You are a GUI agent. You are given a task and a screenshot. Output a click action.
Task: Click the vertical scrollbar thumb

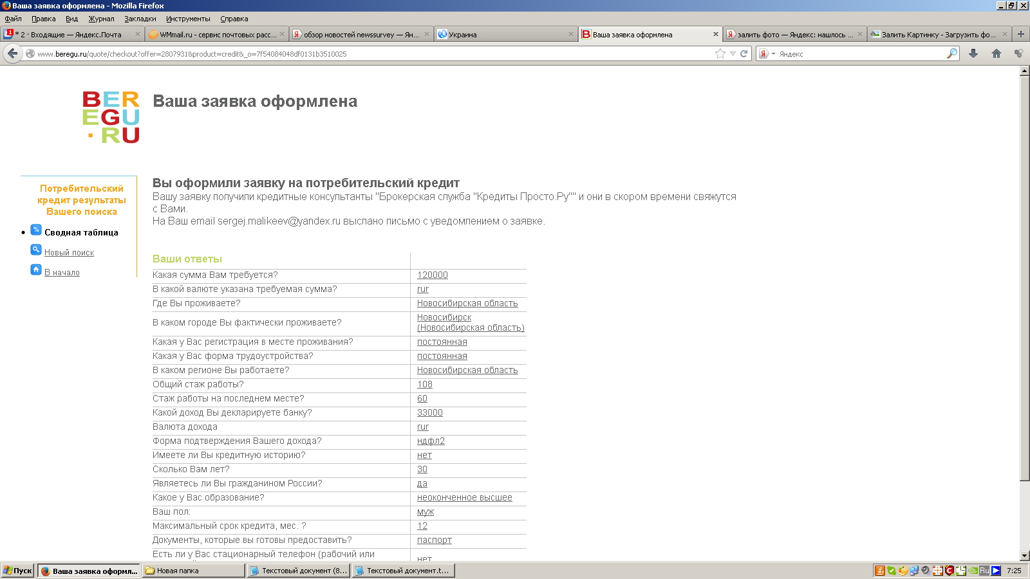tap(1025, 278)
